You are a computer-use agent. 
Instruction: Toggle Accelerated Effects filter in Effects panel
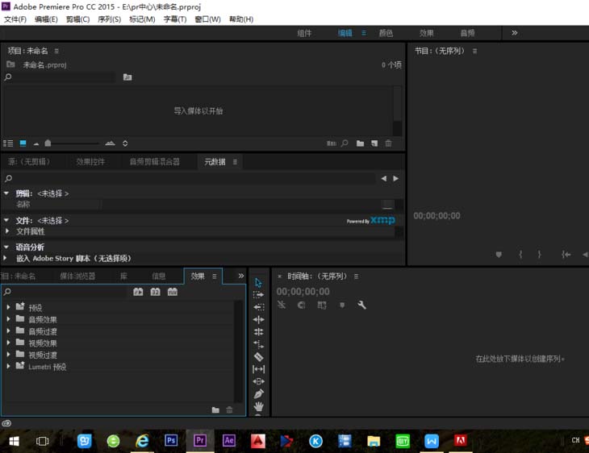138,292
